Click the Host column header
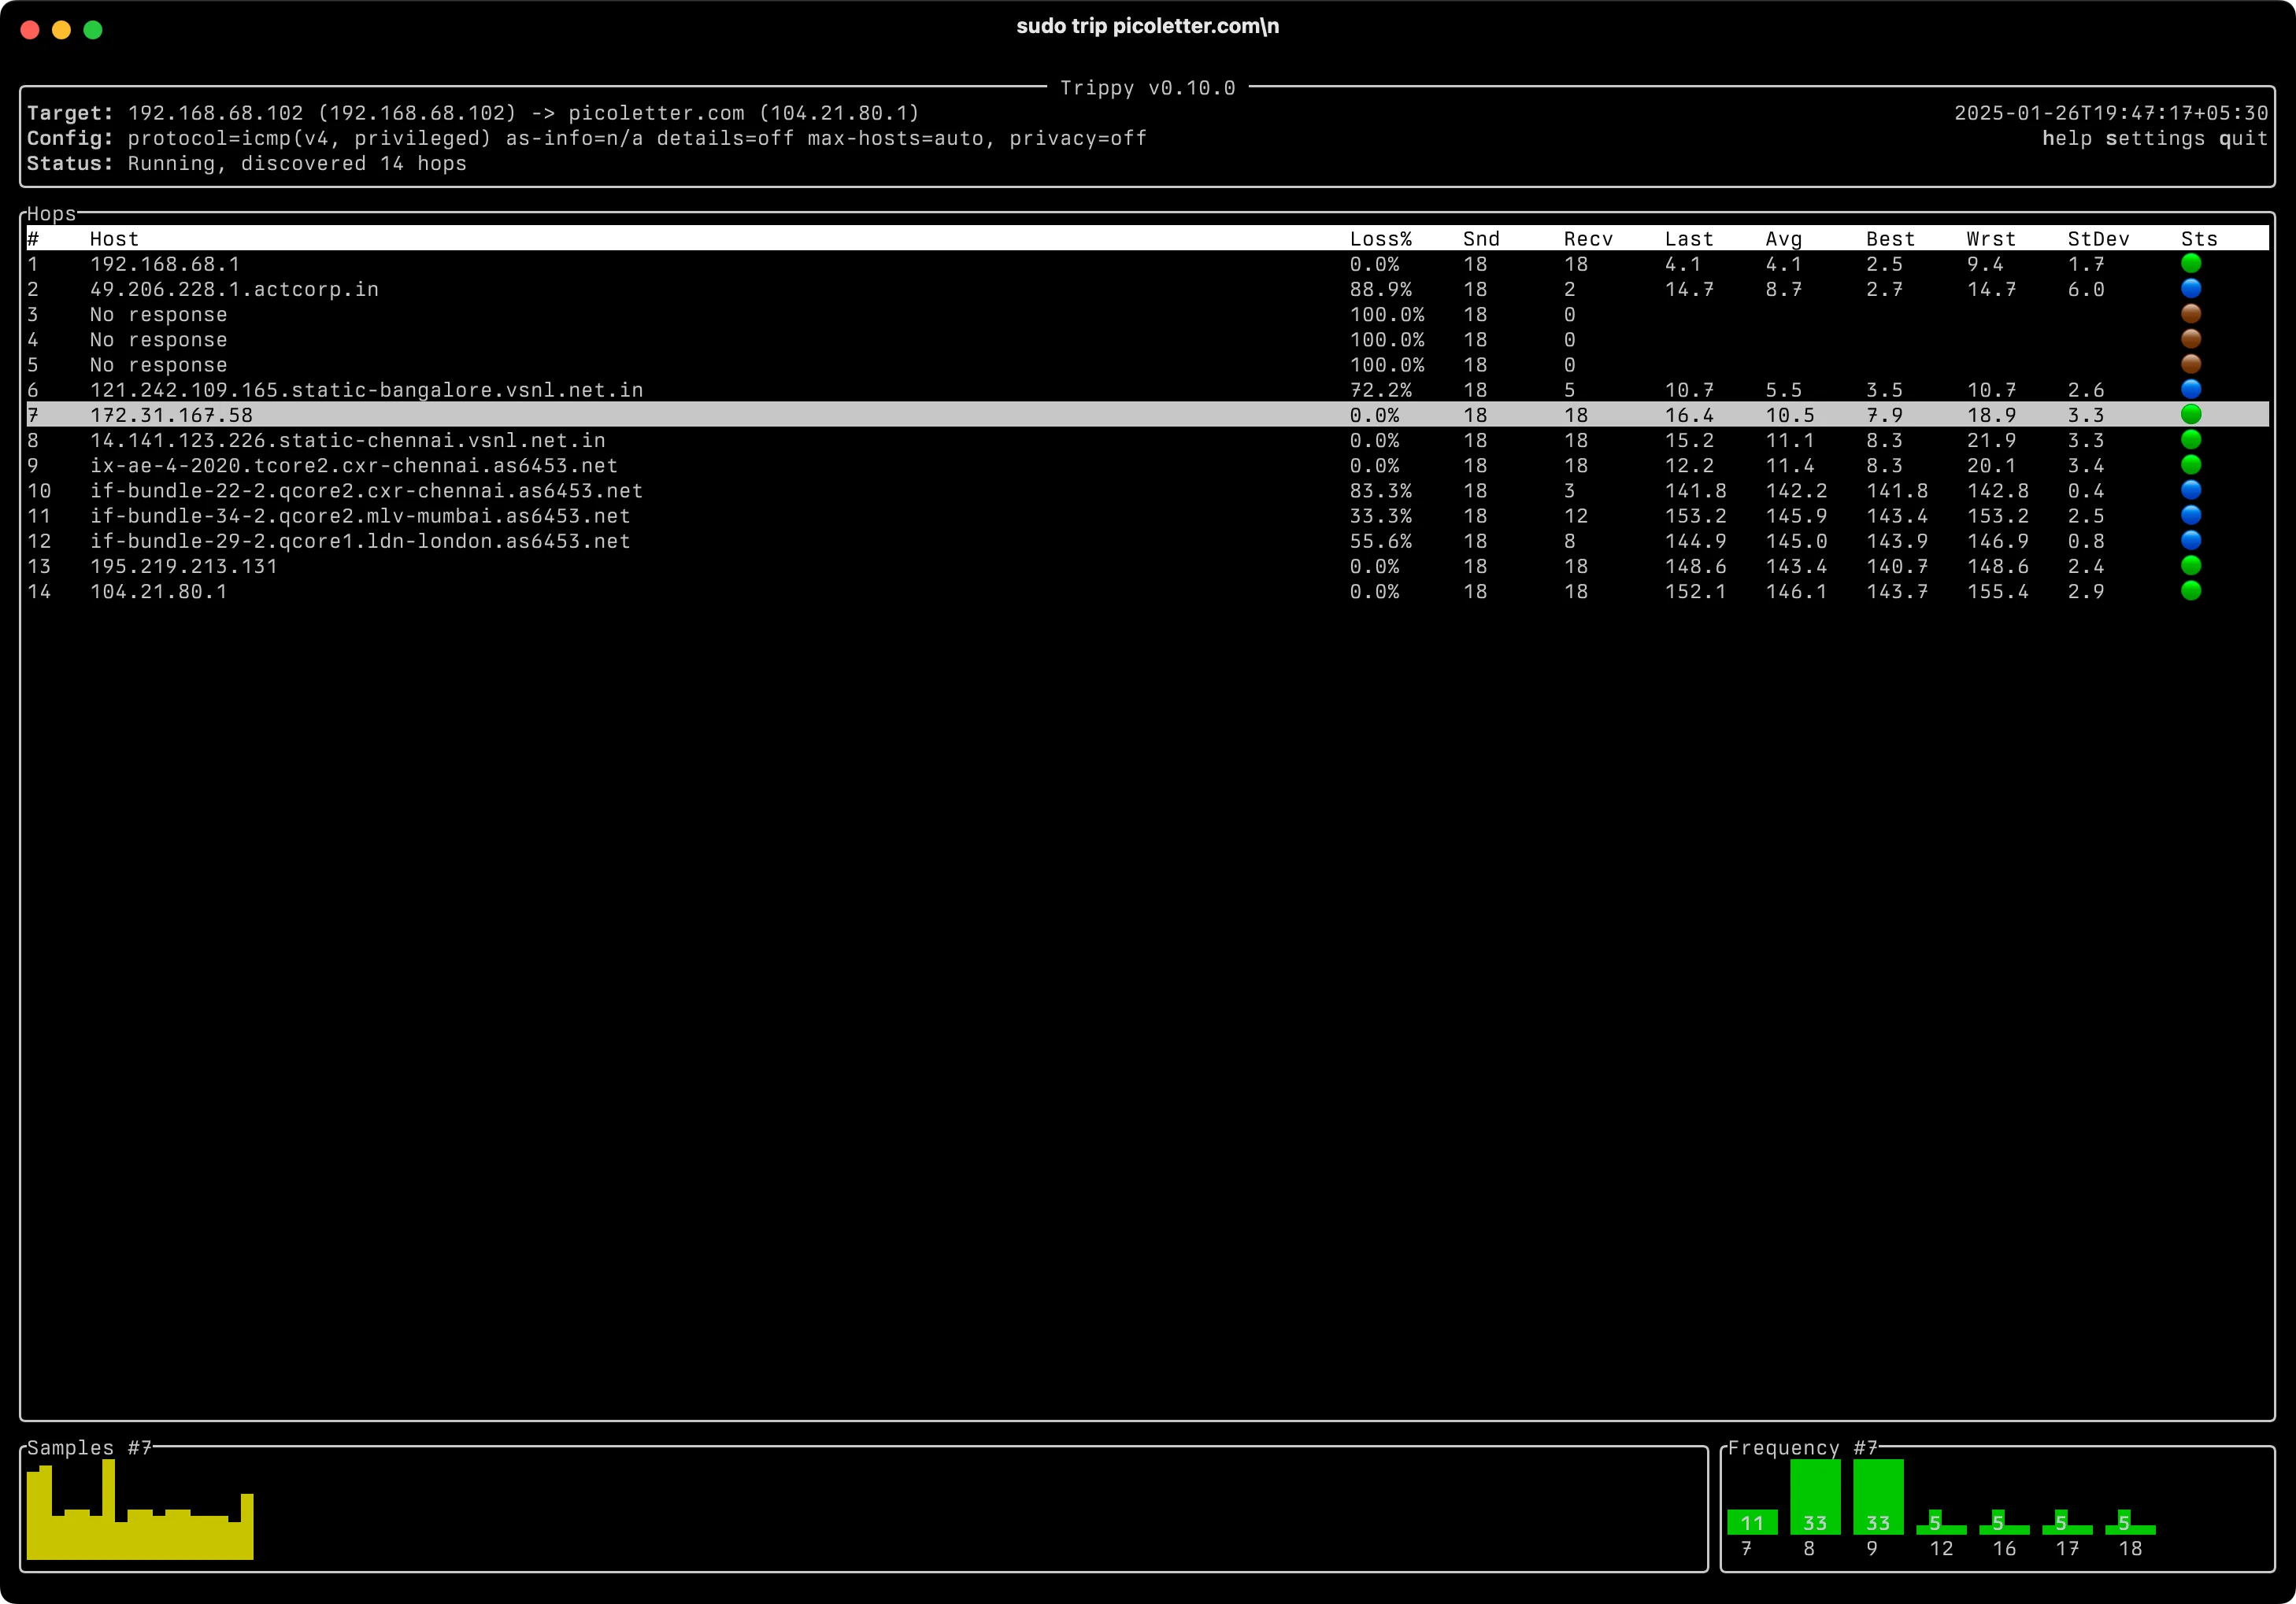The height and width of the screenshot is (1604, 2296). [x=114, y=238]
